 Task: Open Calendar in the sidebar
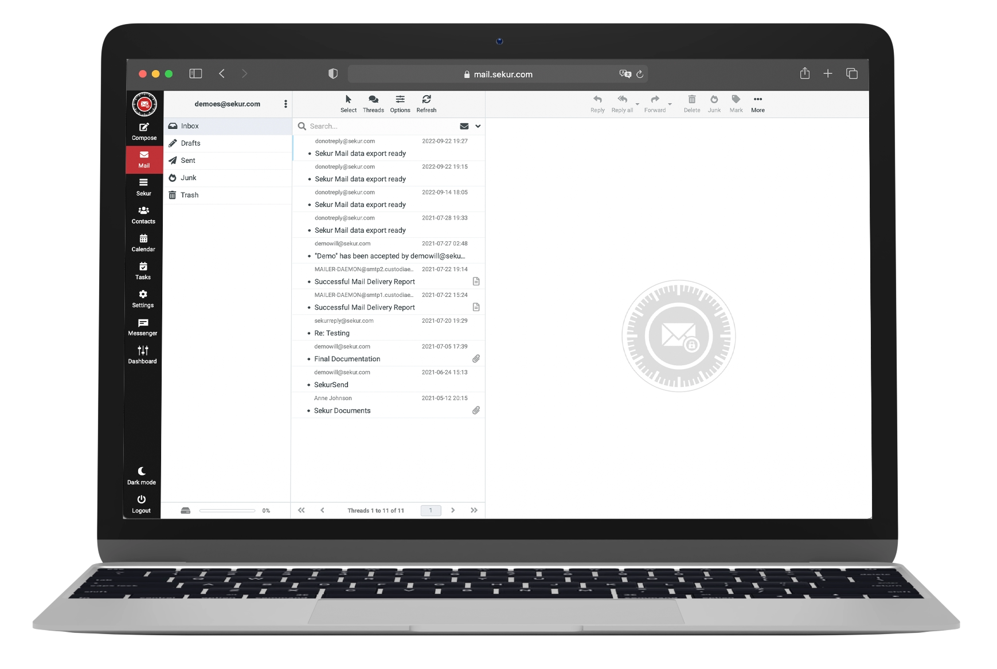(143, 243)
